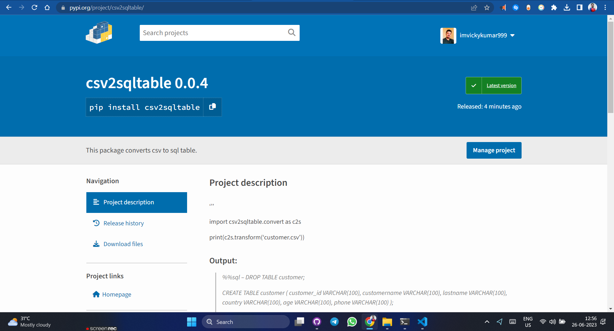The image size is (614, 331).
Task: Open Wi-Fi network settings icon
Action: click(x=543, y=322)
